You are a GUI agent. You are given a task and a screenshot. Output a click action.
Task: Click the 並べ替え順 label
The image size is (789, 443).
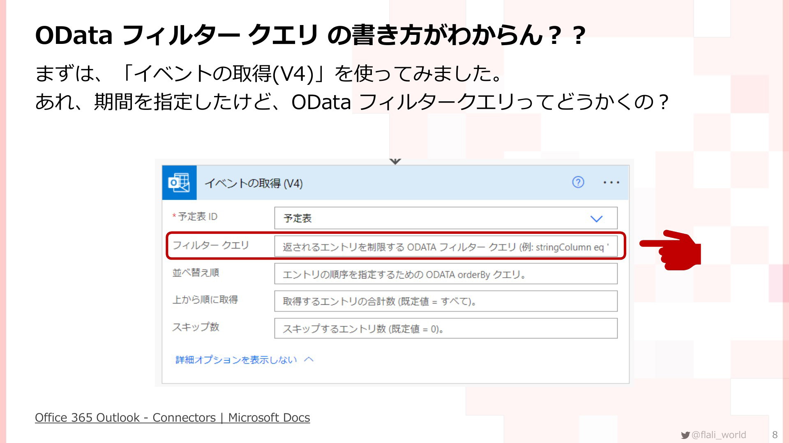[x=196, y=272]
